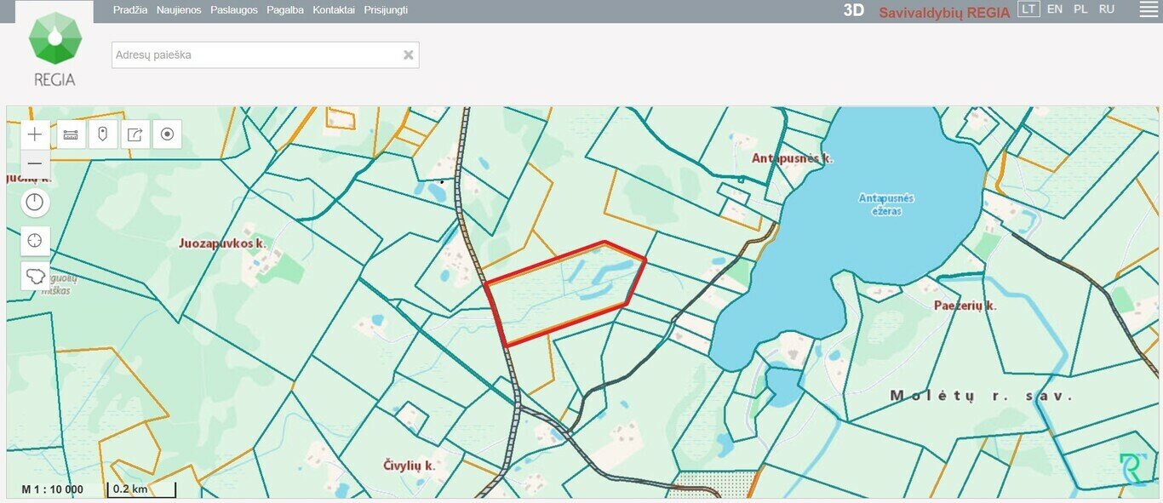The image size is (1163, 503).
Task: Open the Pradžia menu item
Action: (x=130, y=10)
